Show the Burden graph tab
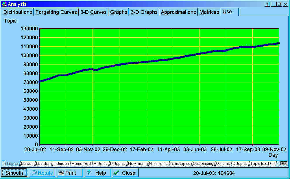 (x=27, y=164)
